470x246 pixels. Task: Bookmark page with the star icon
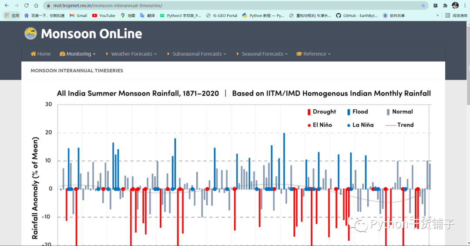[423, 5]
